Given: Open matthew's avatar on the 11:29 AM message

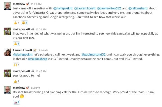Looking at the screenshot, I should (x=8, y=6).
